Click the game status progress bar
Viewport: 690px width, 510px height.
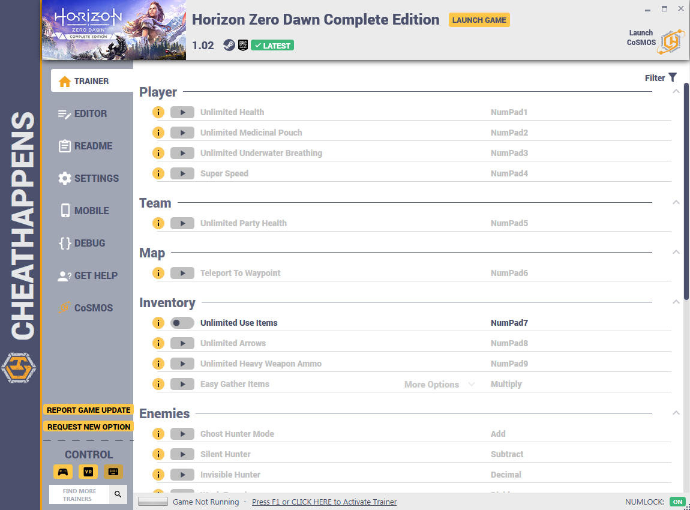click(152, 501)
